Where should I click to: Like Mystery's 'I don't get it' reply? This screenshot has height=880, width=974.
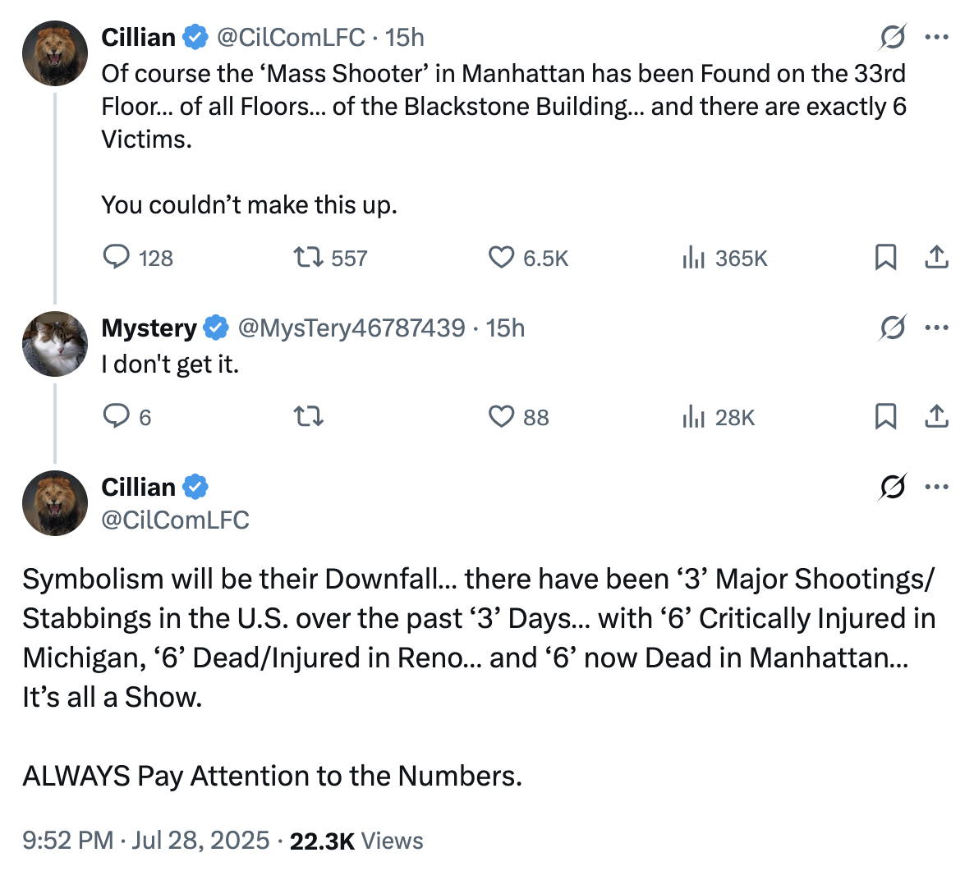tap(501, 417)
